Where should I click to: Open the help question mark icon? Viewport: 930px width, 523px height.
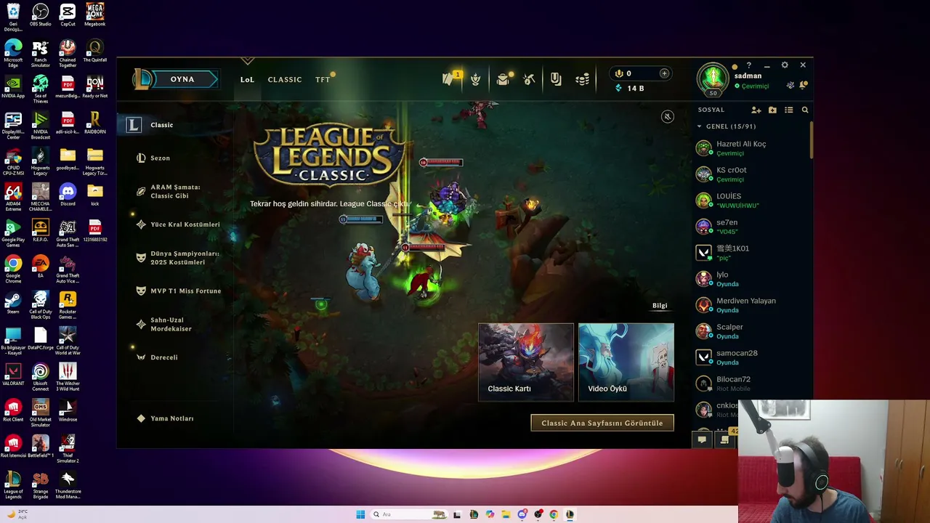tap(749, 65)
